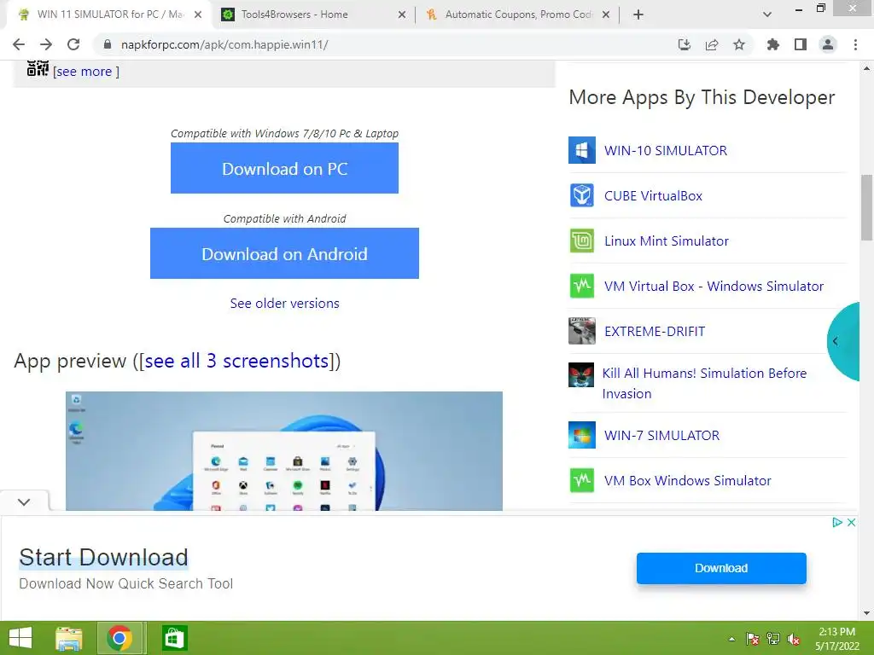Screen dimensions: 874x655
Task: Click the WIN-7 SIMULATOR app icon
Action: click(x=581, y=435)
